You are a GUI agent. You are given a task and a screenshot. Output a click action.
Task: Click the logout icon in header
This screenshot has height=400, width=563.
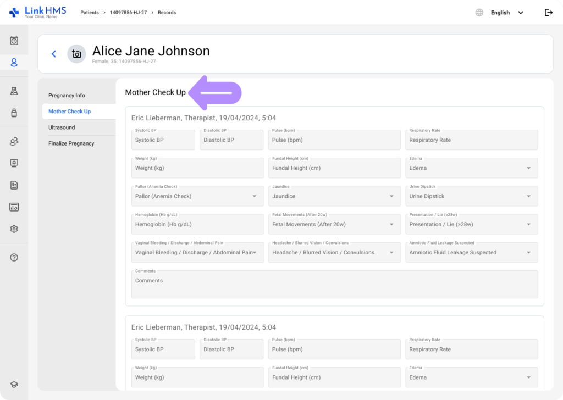coord(548,13)
